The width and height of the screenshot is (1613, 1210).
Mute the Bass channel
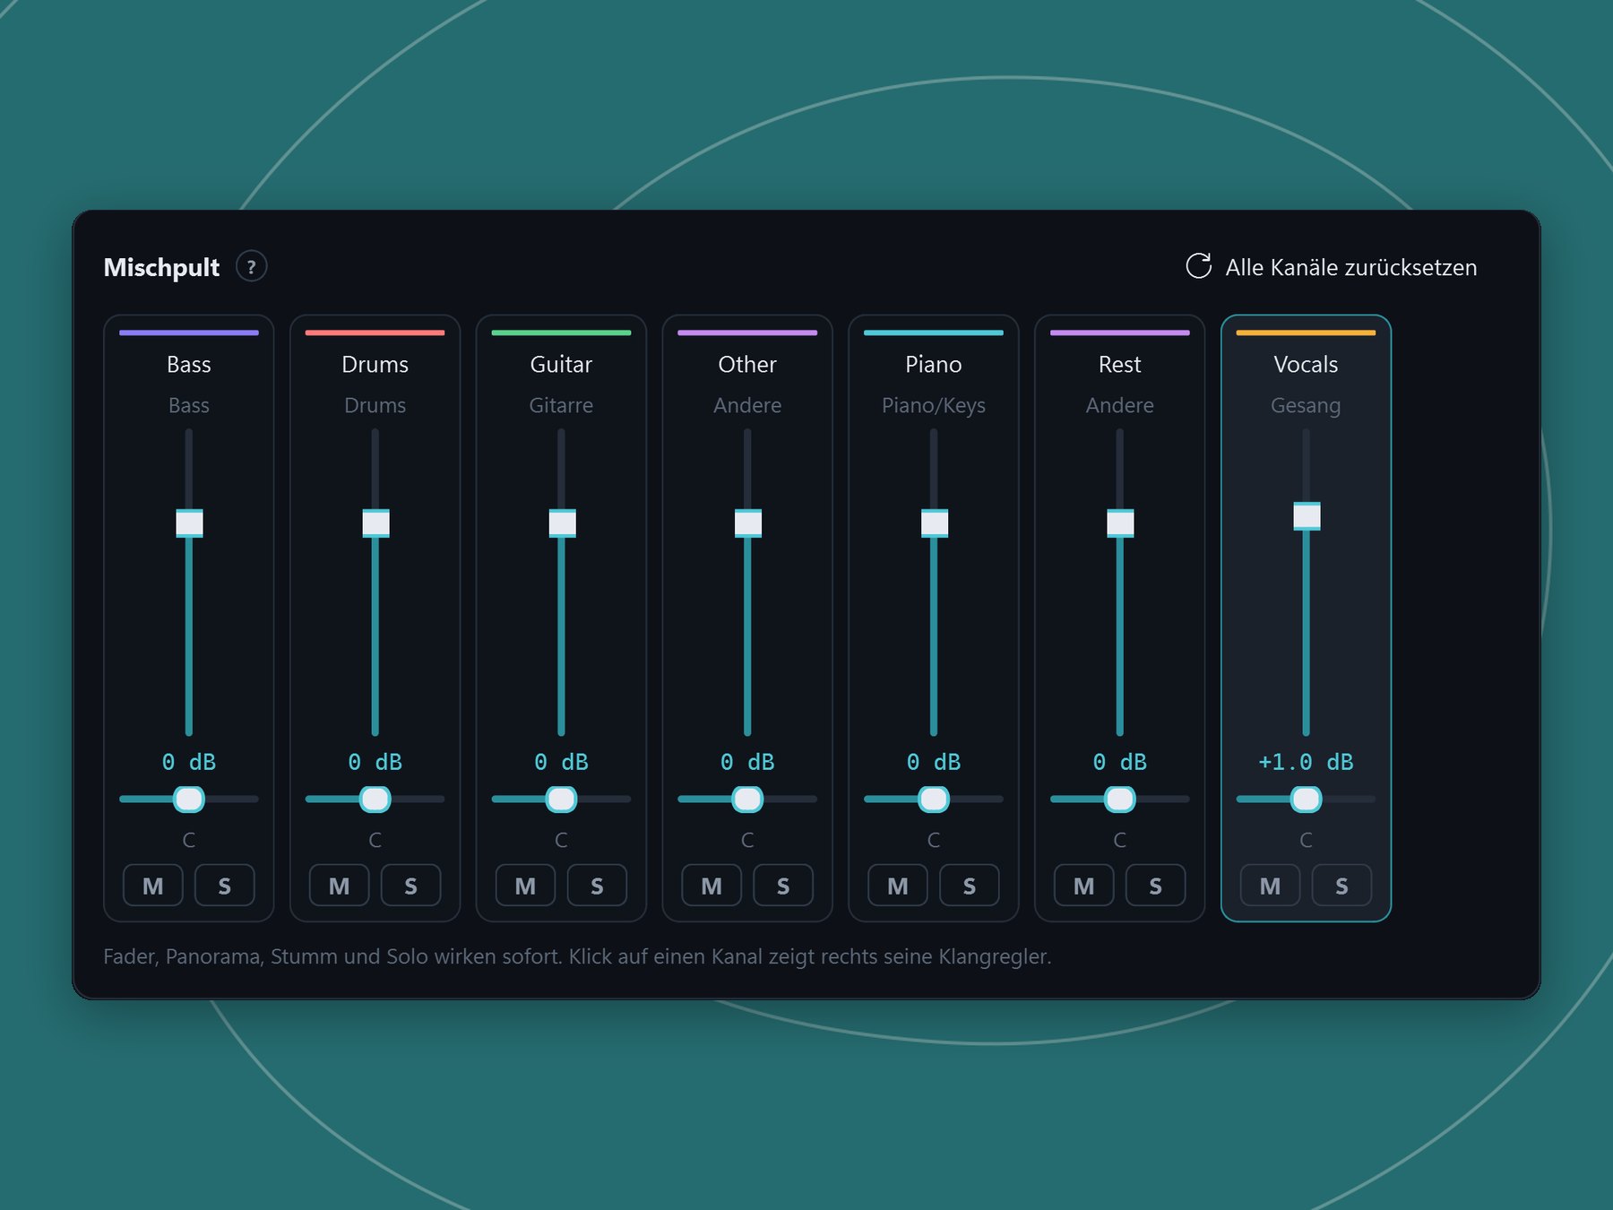[153, 886]
